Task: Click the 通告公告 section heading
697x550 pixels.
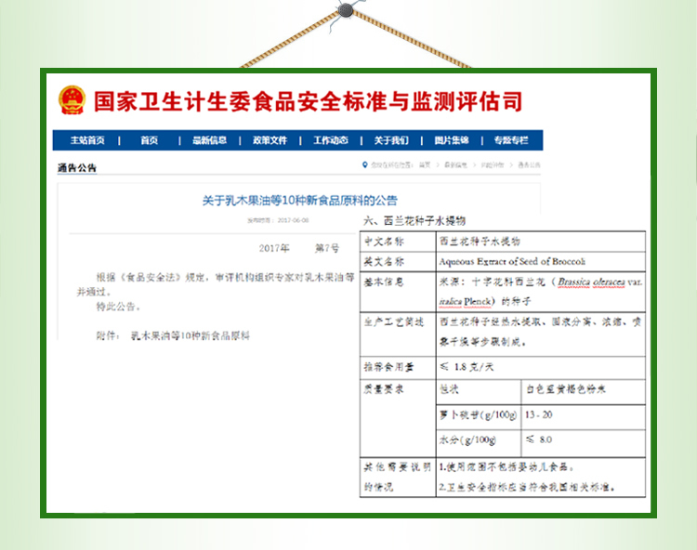Action: click(77, 168)
